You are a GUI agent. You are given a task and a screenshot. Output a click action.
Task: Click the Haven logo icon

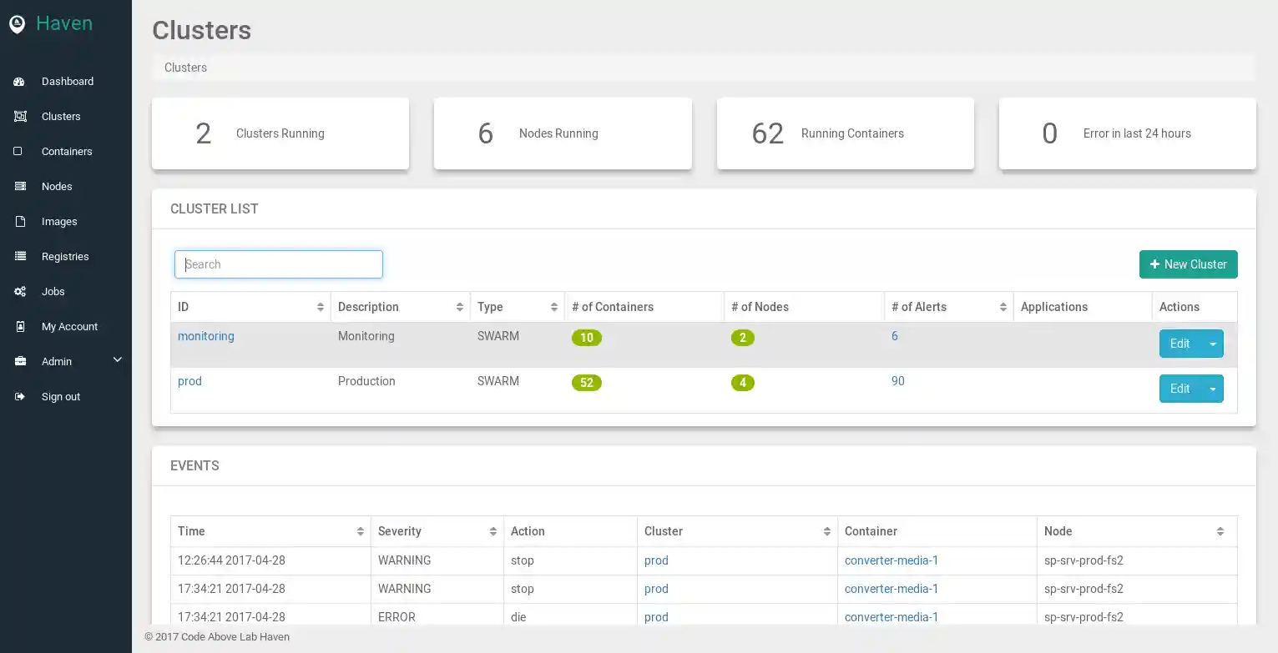[17, 24]
